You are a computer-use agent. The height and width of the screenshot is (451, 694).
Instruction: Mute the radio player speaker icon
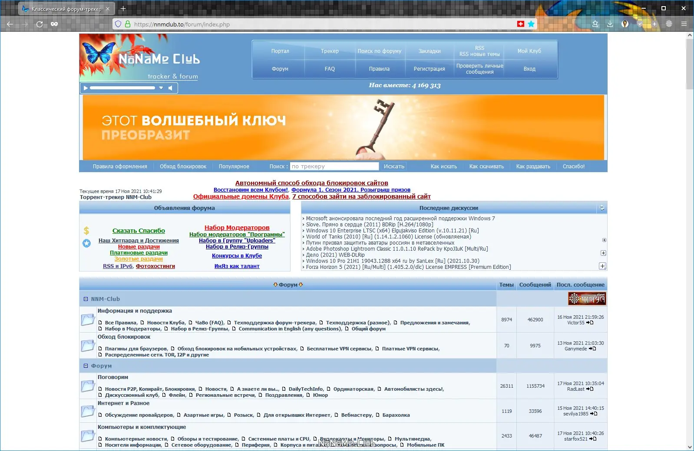point(171,88)
